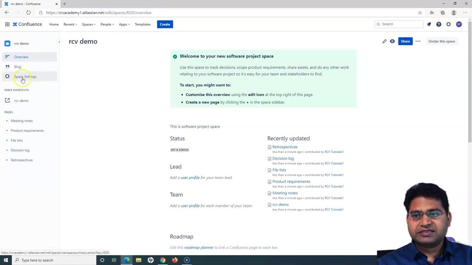Open Windows Start menu
Screen dimensions: 472x265
(6, 260)
